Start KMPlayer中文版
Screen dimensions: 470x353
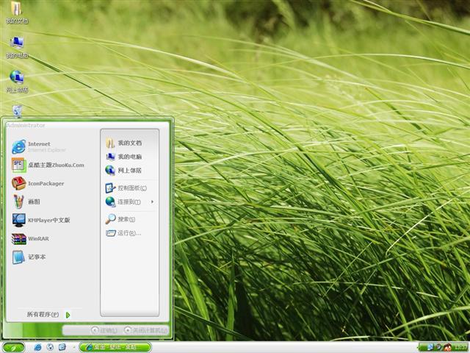point(48,220)
